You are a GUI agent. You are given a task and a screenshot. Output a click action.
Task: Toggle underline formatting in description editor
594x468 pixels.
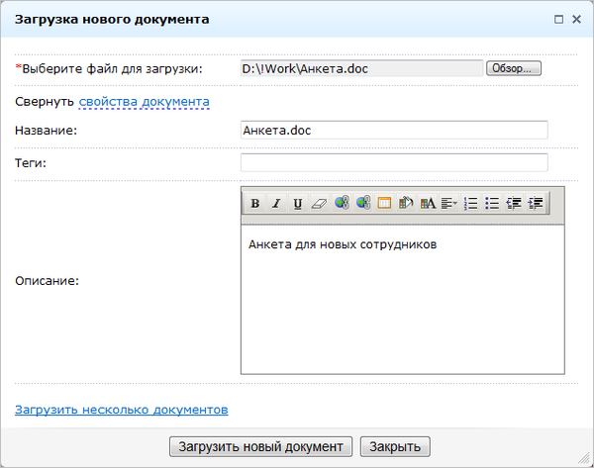click(297, 203)
